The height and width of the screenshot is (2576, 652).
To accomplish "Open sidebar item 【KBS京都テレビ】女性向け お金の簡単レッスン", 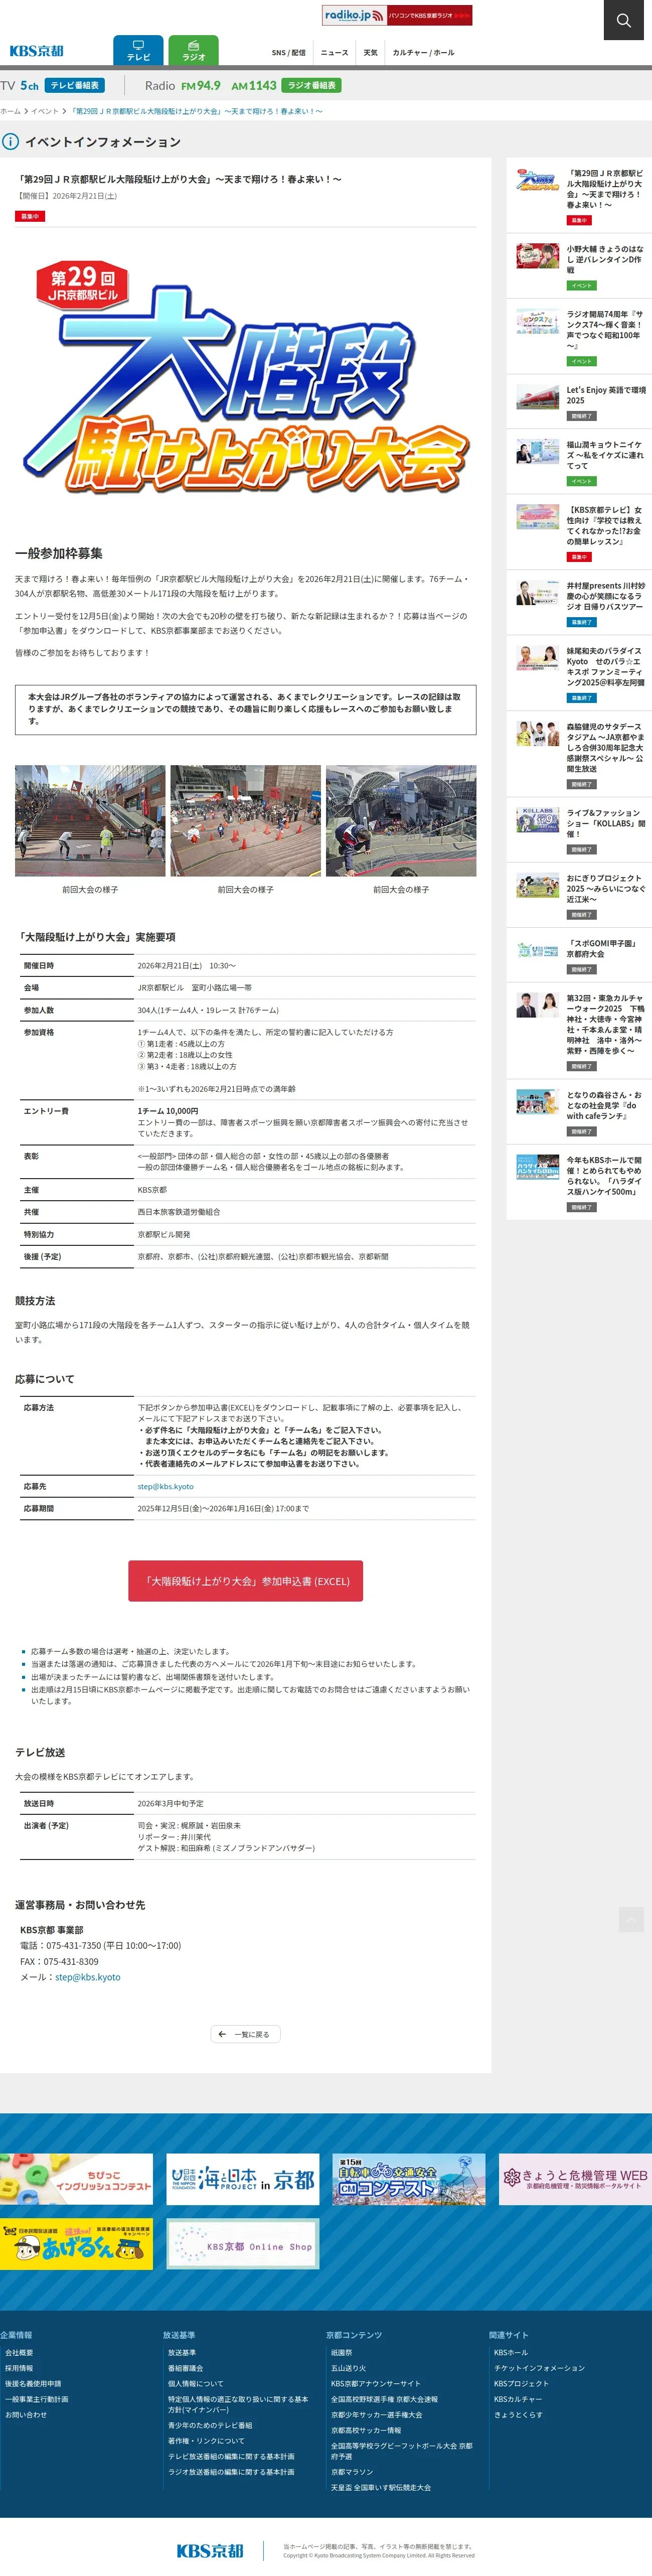I will pyautogui.click(x=605, y=525).
